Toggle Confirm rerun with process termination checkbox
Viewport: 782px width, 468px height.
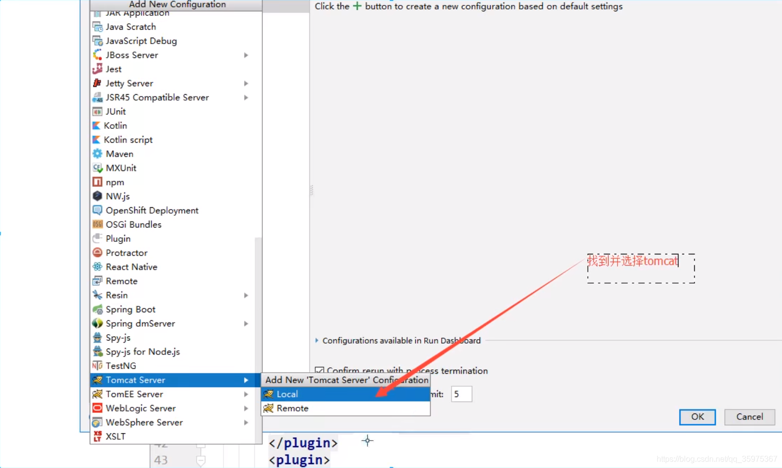pos(320,371)
